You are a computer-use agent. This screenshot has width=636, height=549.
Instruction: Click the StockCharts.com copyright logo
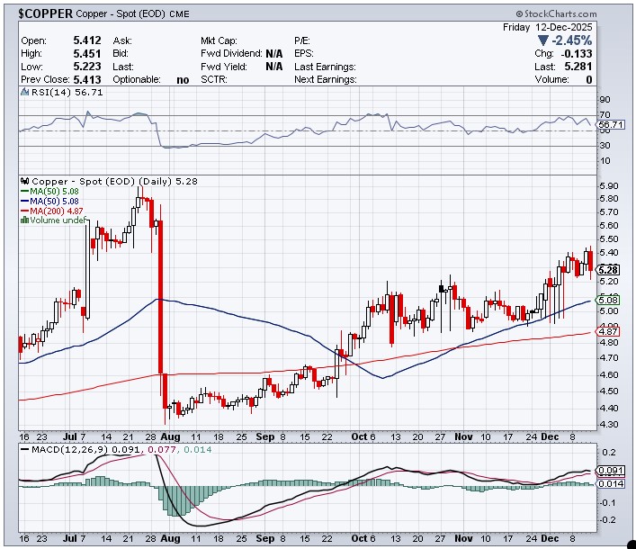(555, 14)
